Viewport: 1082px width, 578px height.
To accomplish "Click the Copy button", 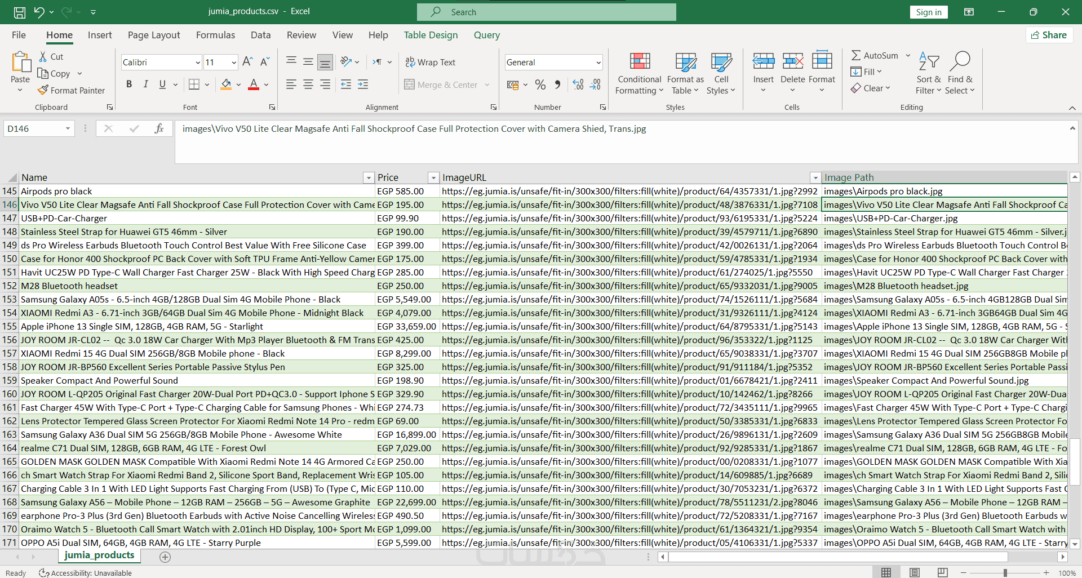I will pos(54,73).
